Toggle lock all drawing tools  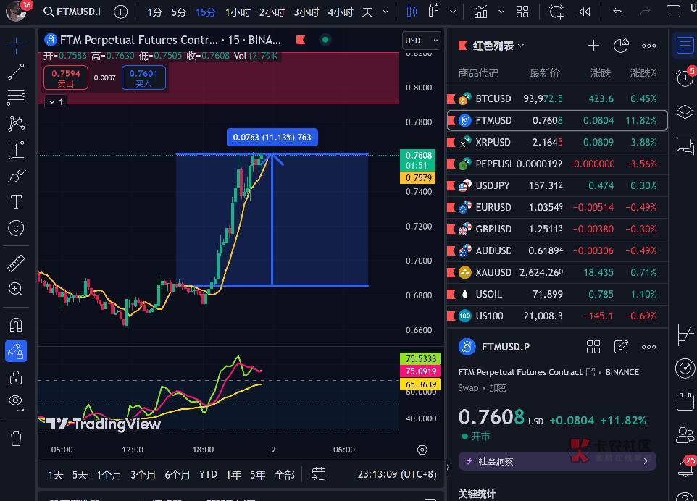[16, 377]
